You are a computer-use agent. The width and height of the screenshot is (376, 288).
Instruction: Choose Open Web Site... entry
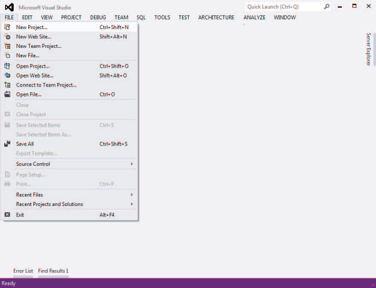[x=70, y=76]
